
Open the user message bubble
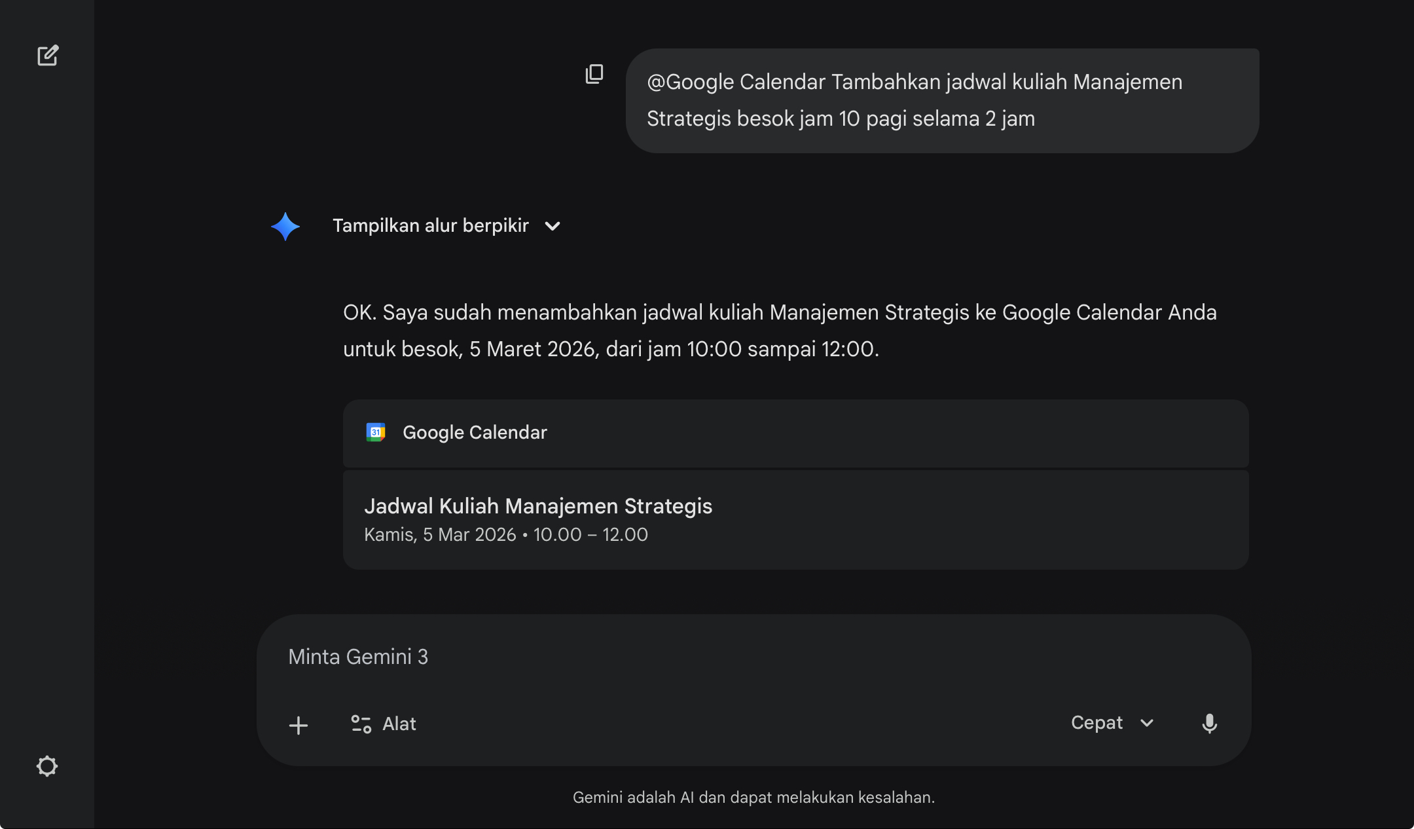(943, 100)
